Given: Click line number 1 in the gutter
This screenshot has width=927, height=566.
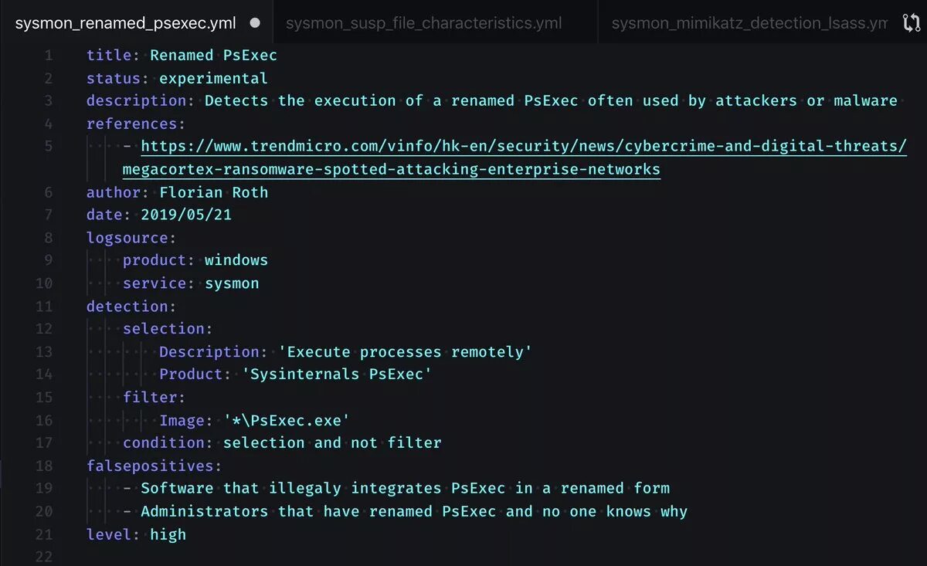Looking at the screenshot, I should tap(49, 55).
